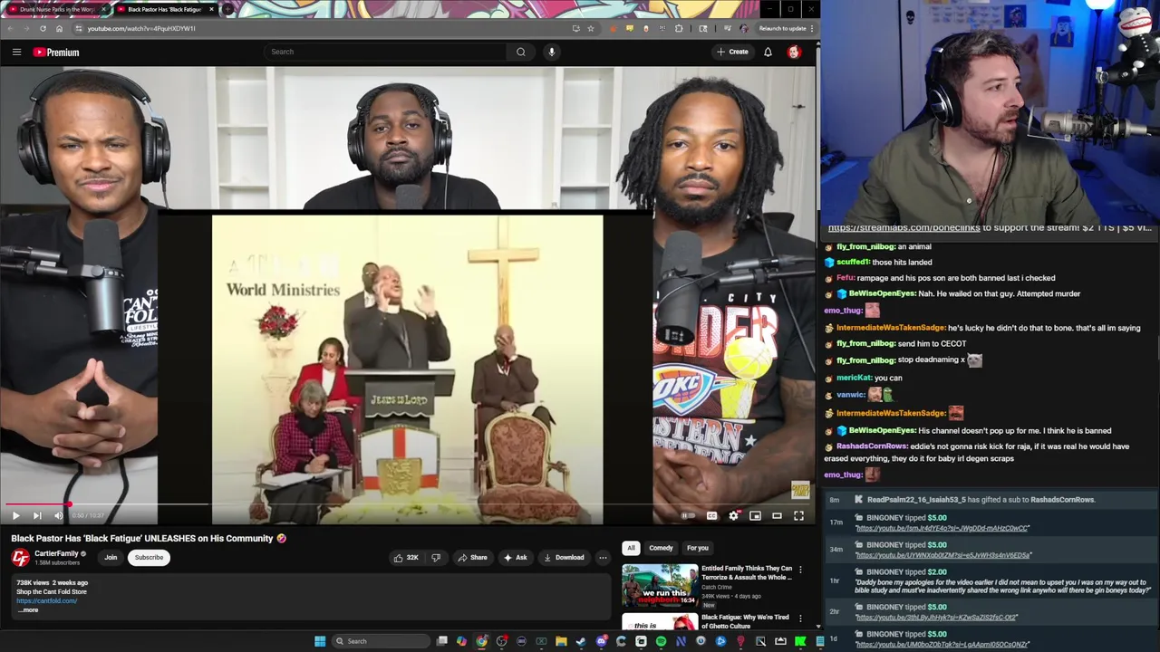Click the Windows taskbar Search box
This screenshot has height=652, width=1160.
[x=379, y=641]
